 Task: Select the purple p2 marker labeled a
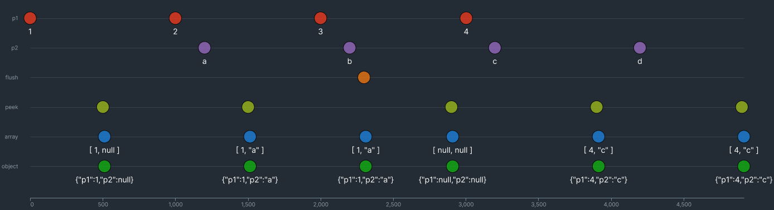pos(205,48)
